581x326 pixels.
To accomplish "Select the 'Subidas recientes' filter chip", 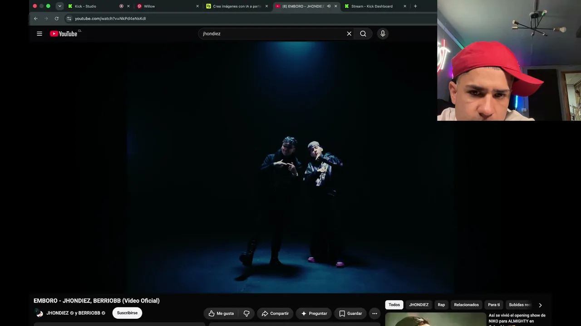I will [519, 305].
